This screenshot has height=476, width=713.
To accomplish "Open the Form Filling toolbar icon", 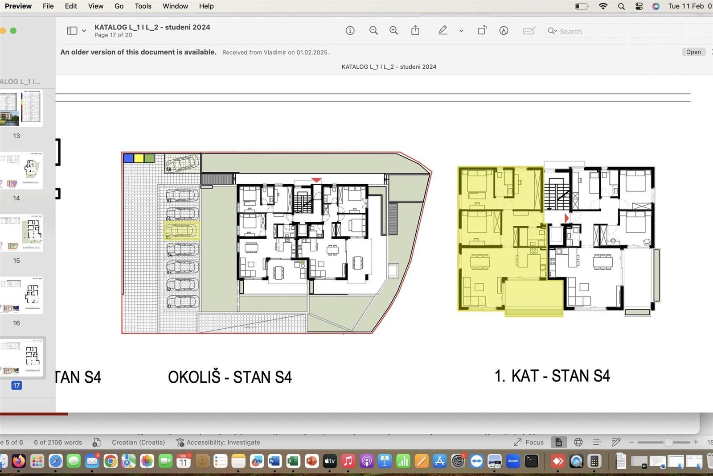I will (x=529, y=31).
